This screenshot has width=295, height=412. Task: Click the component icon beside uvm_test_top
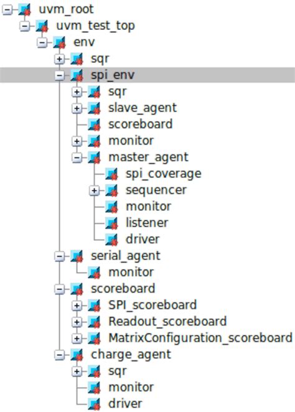click(x=42, y=26)
